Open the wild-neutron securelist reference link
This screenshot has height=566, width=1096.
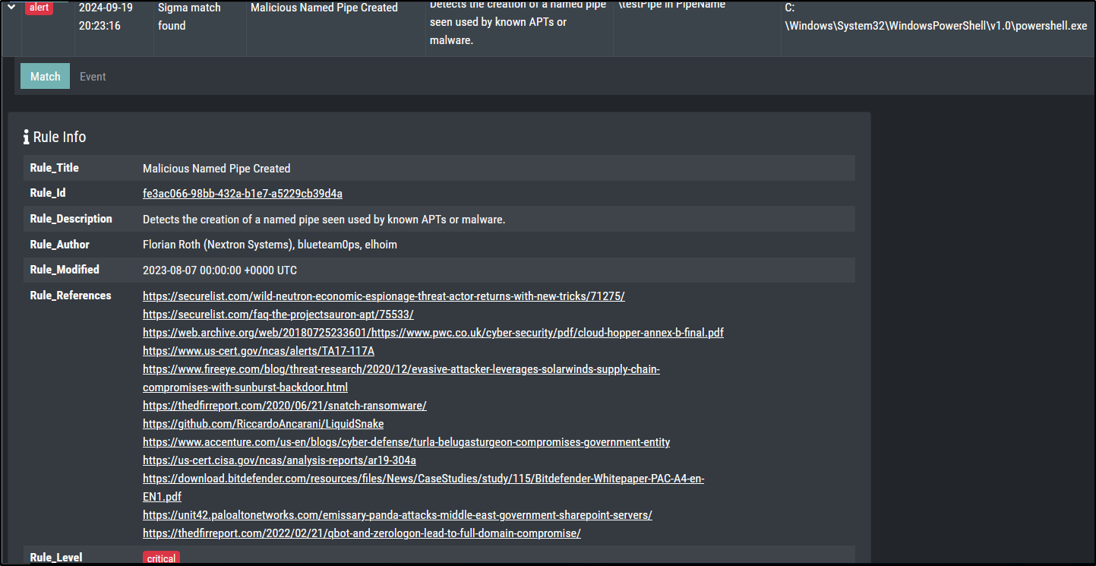[x=384, y=296]
